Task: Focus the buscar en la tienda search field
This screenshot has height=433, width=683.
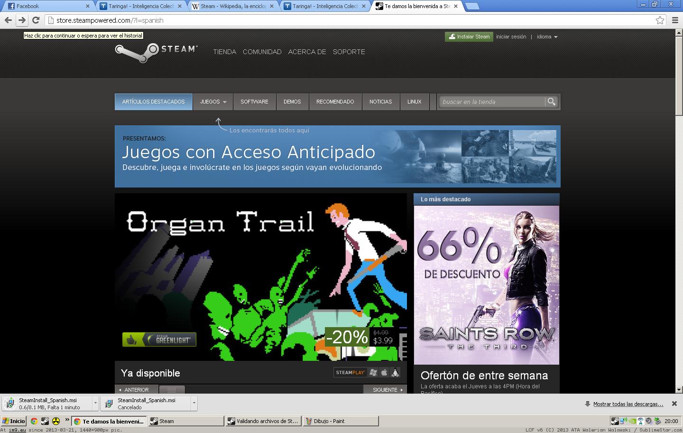Action: pyautogui.click(x=492, y=102)
